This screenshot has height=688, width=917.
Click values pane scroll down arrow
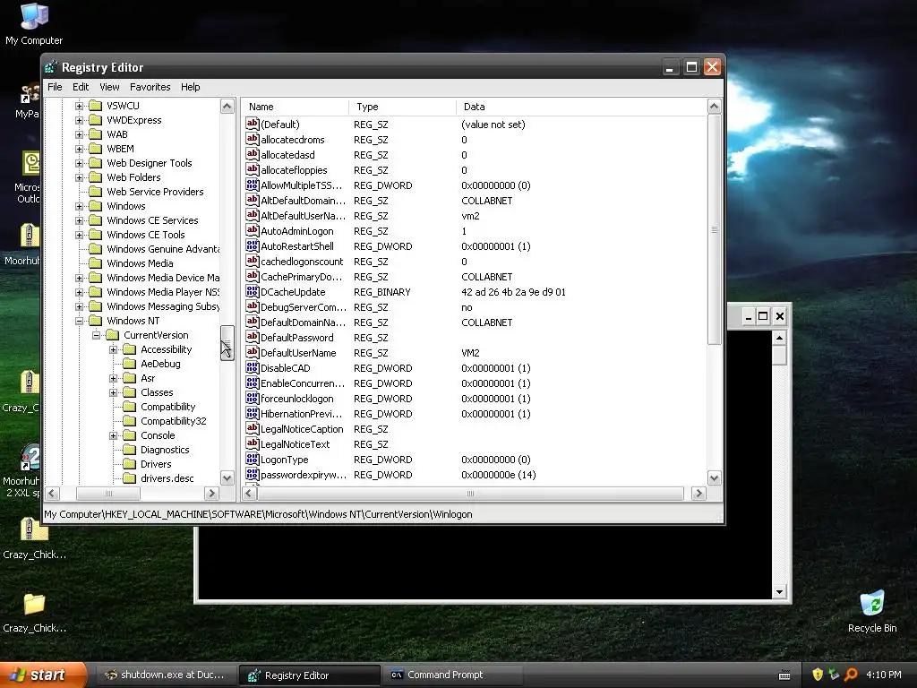(x=714, y=478)
